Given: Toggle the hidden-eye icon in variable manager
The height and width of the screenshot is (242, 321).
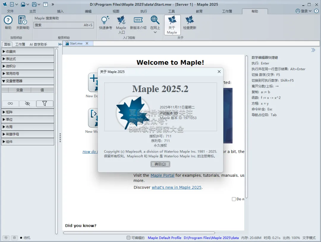Looking at the screenshot, I should point(27,104).
